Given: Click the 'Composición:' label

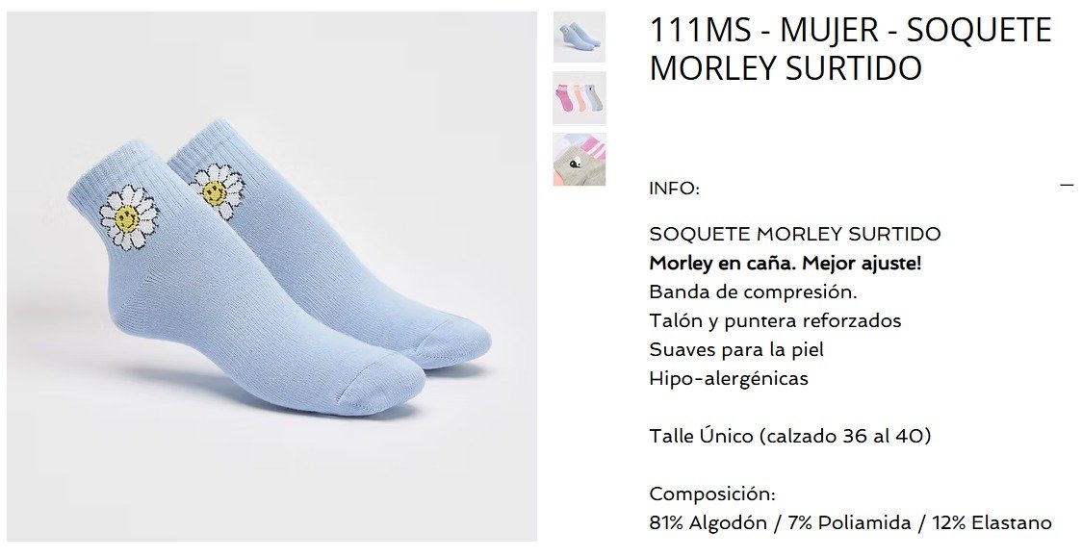Looking at the screenshot, I should pos(712,494).
